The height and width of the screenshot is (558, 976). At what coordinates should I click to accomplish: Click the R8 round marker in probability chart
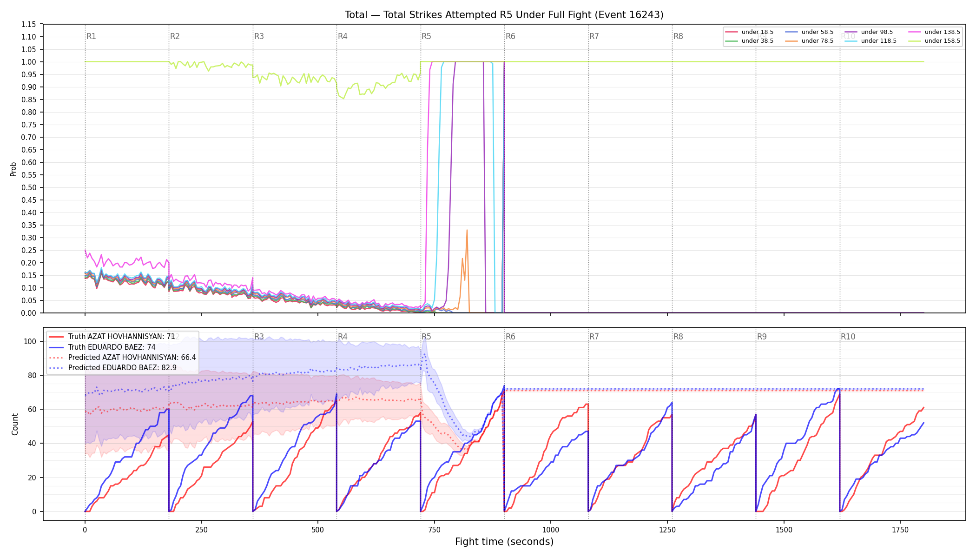(x=678, y=36)
